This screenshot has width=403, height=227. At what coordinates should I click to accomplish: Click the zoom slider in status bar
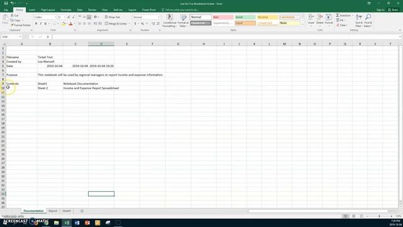tap(379, 216)
